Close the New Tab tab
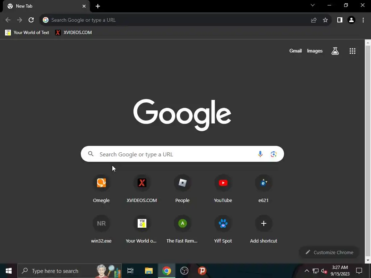Screen dimensions: 371x278 coord(84,6)
